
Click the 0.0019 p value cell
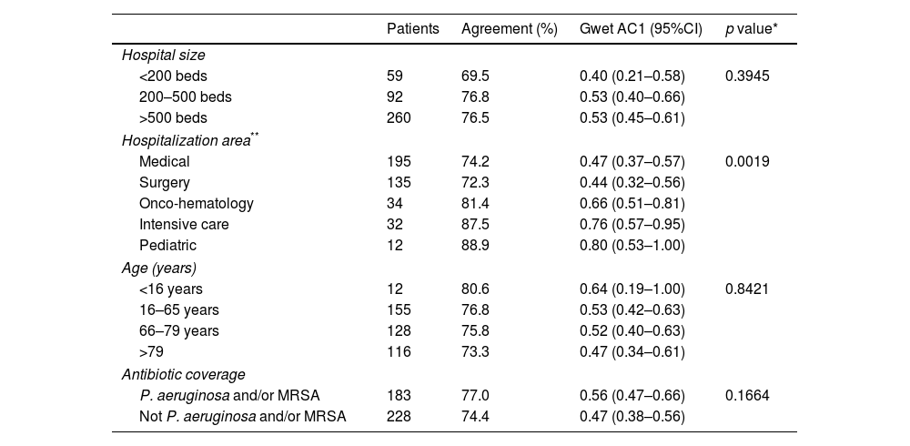click(747, 161)
